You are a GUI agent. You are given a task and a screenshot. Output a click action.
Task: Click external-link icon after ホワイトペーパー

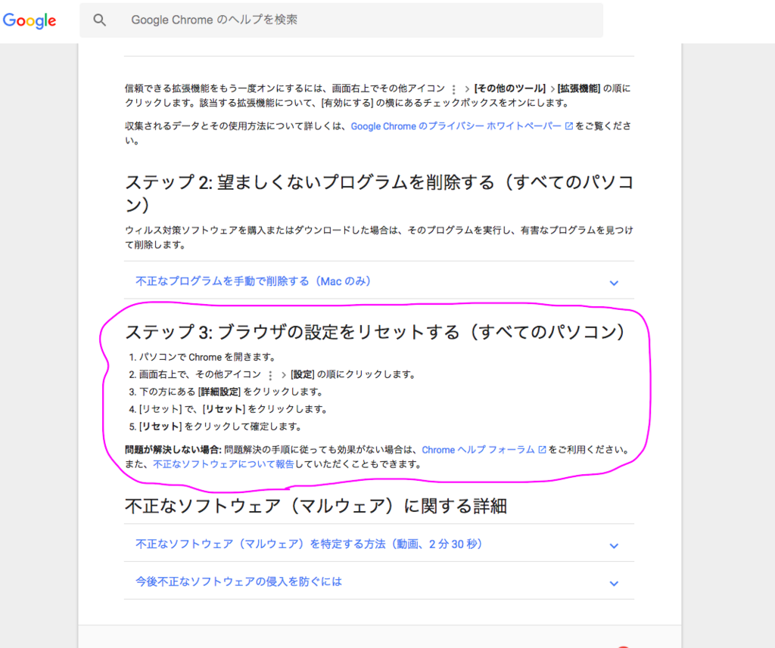tap(569, 126)
